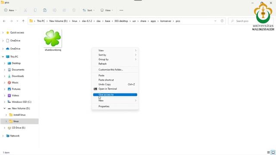This screenshot has height=155, width=276.
Task: Click the Rename toolbar icon
Action: coord(55,10)
